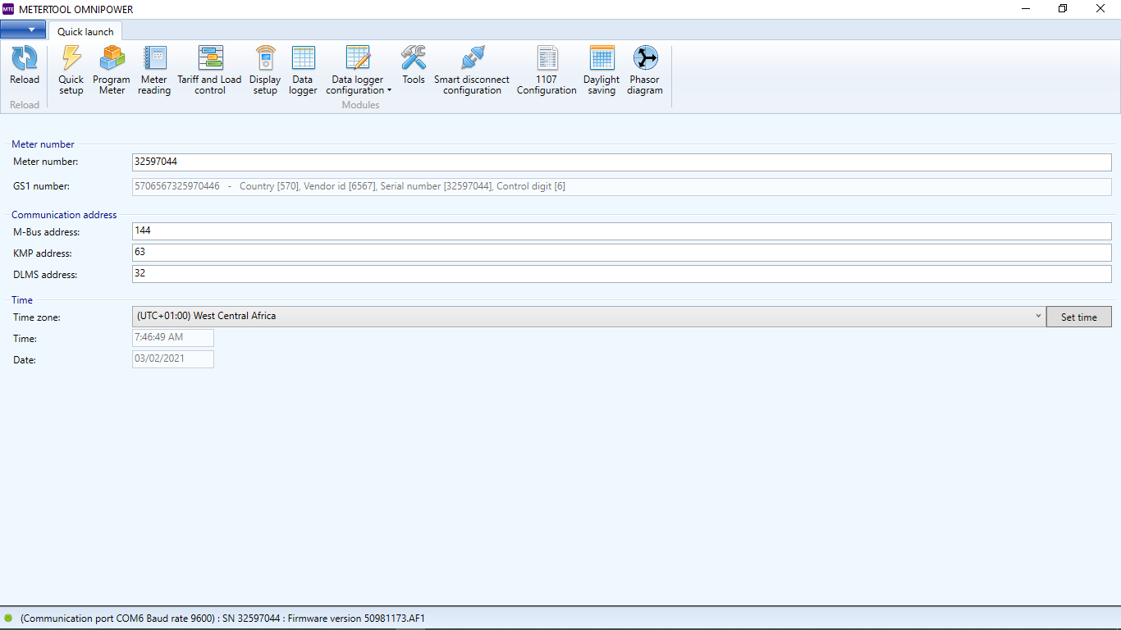Click the Time field showing 7:46:49 AM
The width and height of the screenshot is (1121, 630).
pyautogui.click(x=173, y=338)
